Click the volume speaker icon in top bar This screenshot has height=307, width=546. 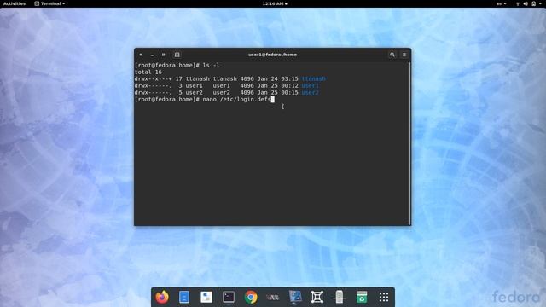(x=526, y=3)
